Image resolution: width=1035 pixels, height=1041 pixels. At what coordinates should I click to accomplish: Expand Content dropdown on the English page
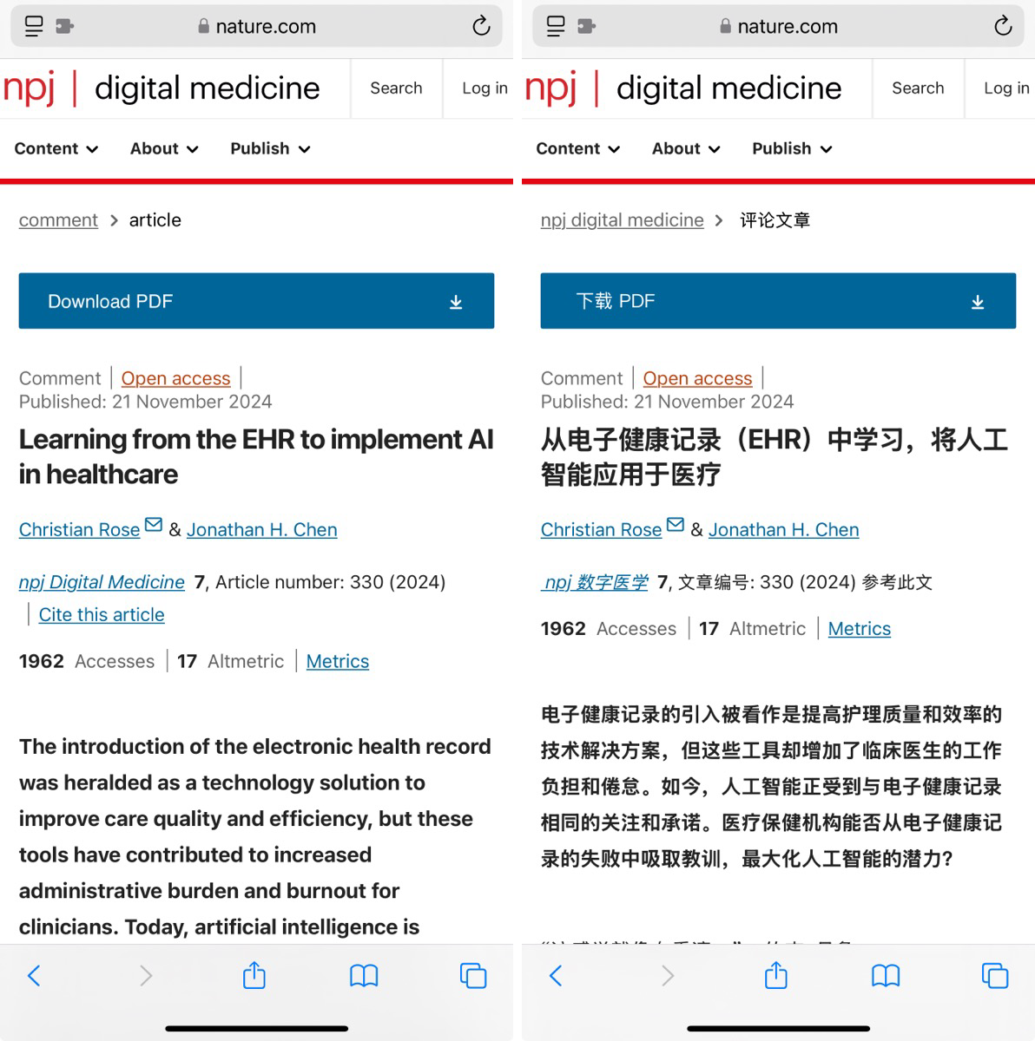tap(56, 149)
